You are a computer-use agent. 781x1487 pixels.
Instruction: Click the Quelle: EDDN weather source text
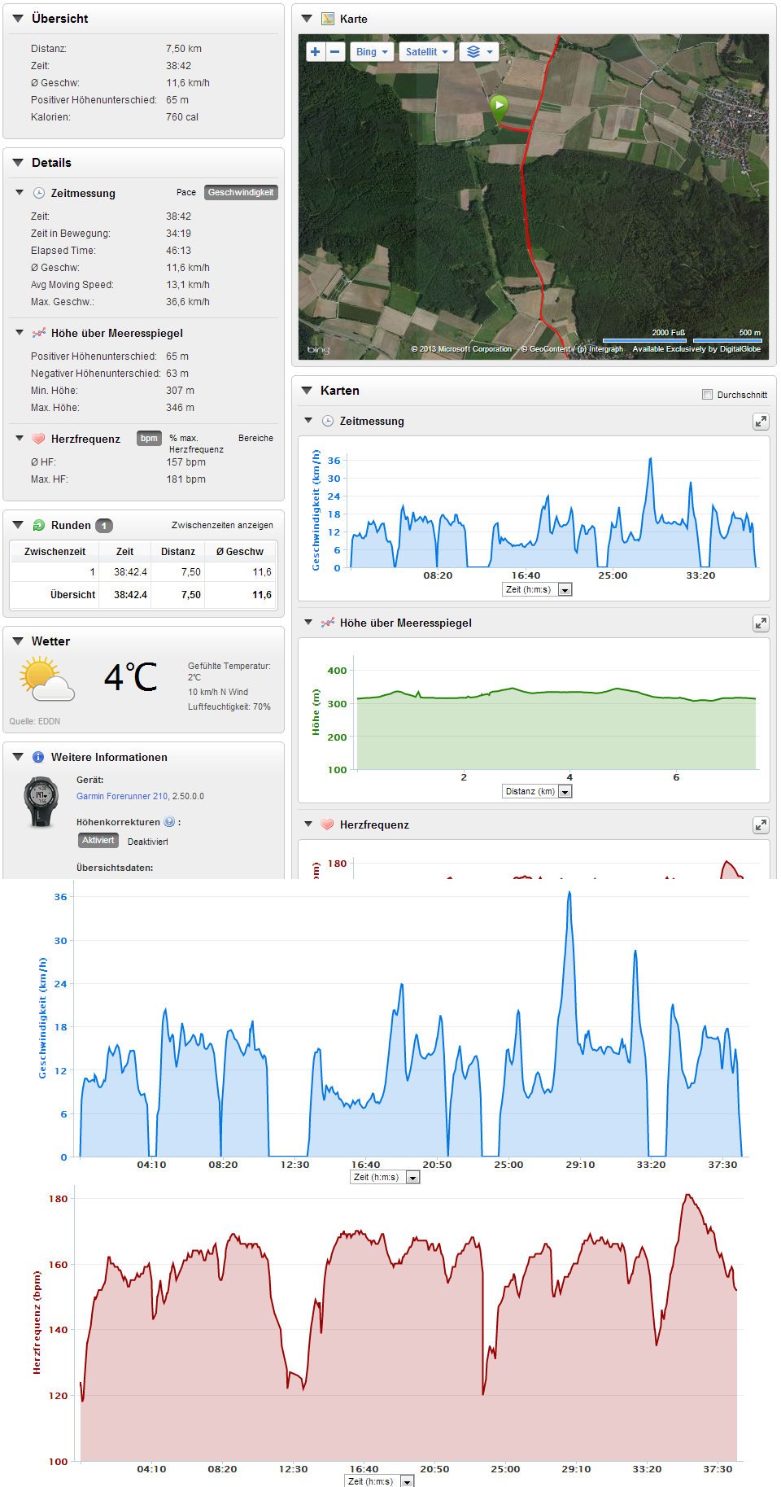35,721
